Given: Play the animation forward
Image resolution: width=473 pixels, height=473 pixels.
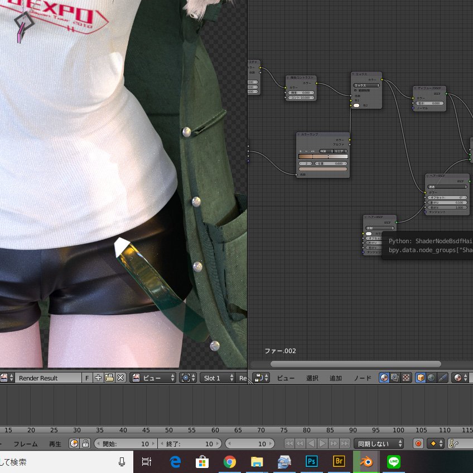Looking at the screenshot, I should point(322,443).
